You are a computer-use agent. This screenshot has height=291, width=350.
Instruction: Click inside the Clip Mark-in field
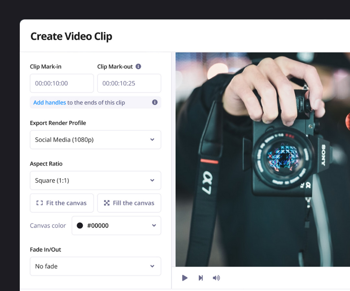tap(62, 83)
